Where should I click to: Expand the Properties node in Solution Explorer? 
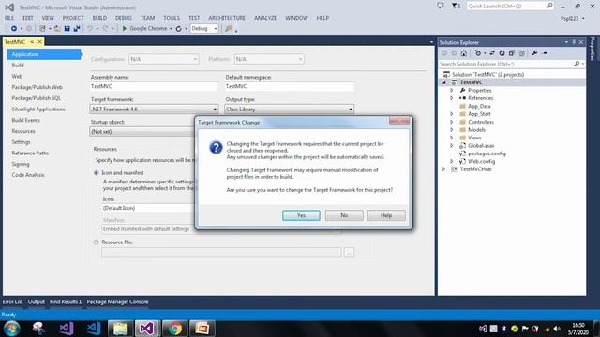point(452,91)
